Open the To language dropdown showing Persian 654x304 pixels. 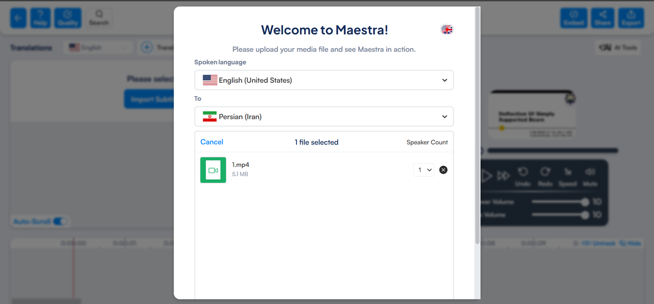pos(324,116)
